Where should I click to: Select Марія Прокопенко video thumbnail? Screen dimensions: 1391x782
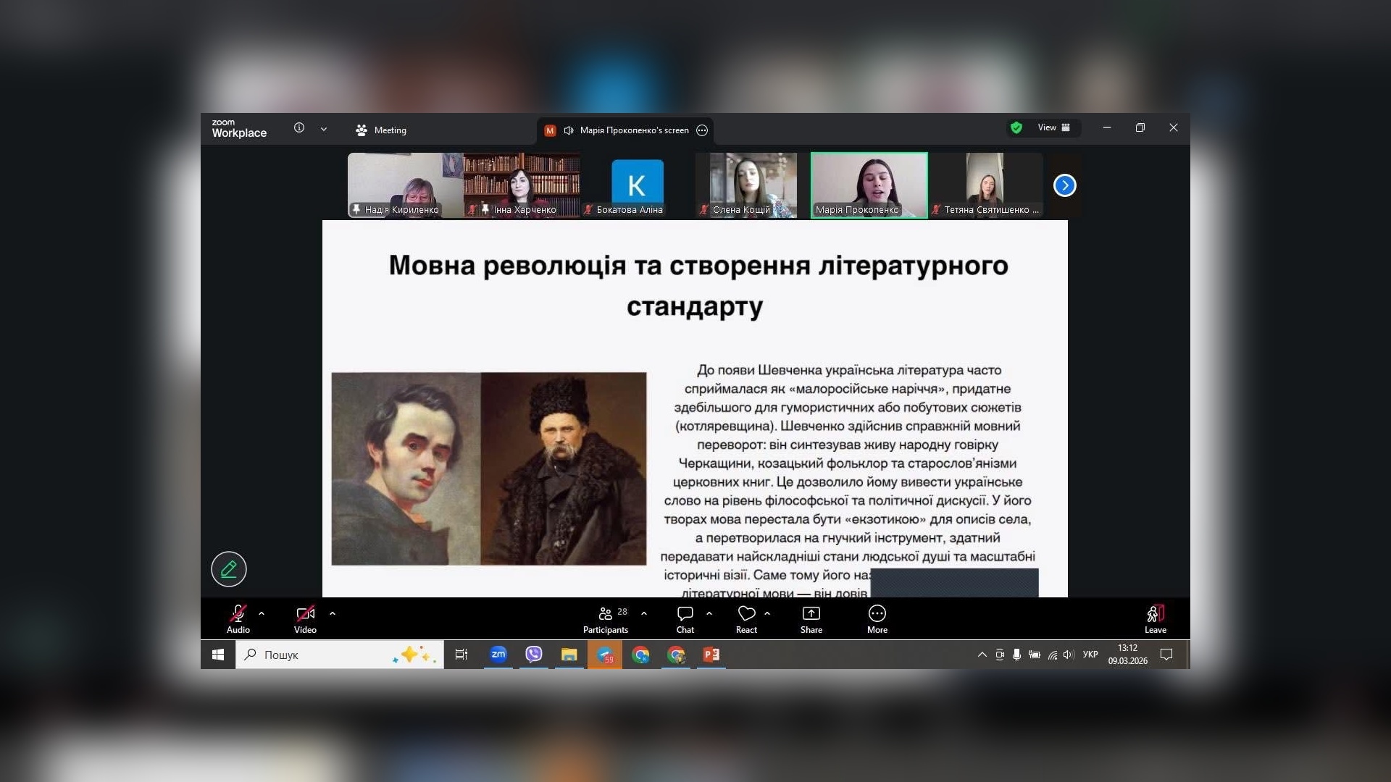click(869, 185)
